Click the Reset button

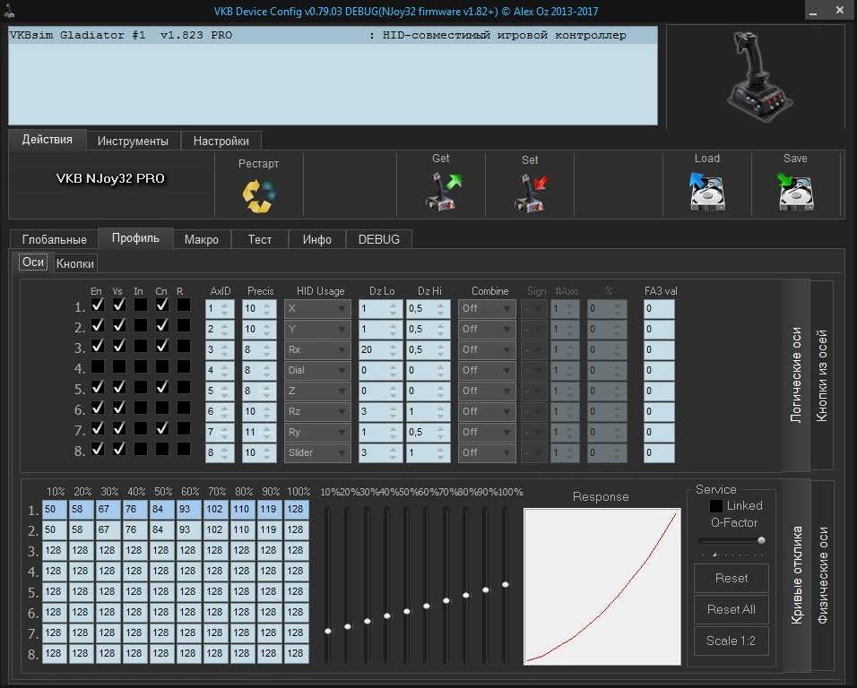(x=731, y=578)
